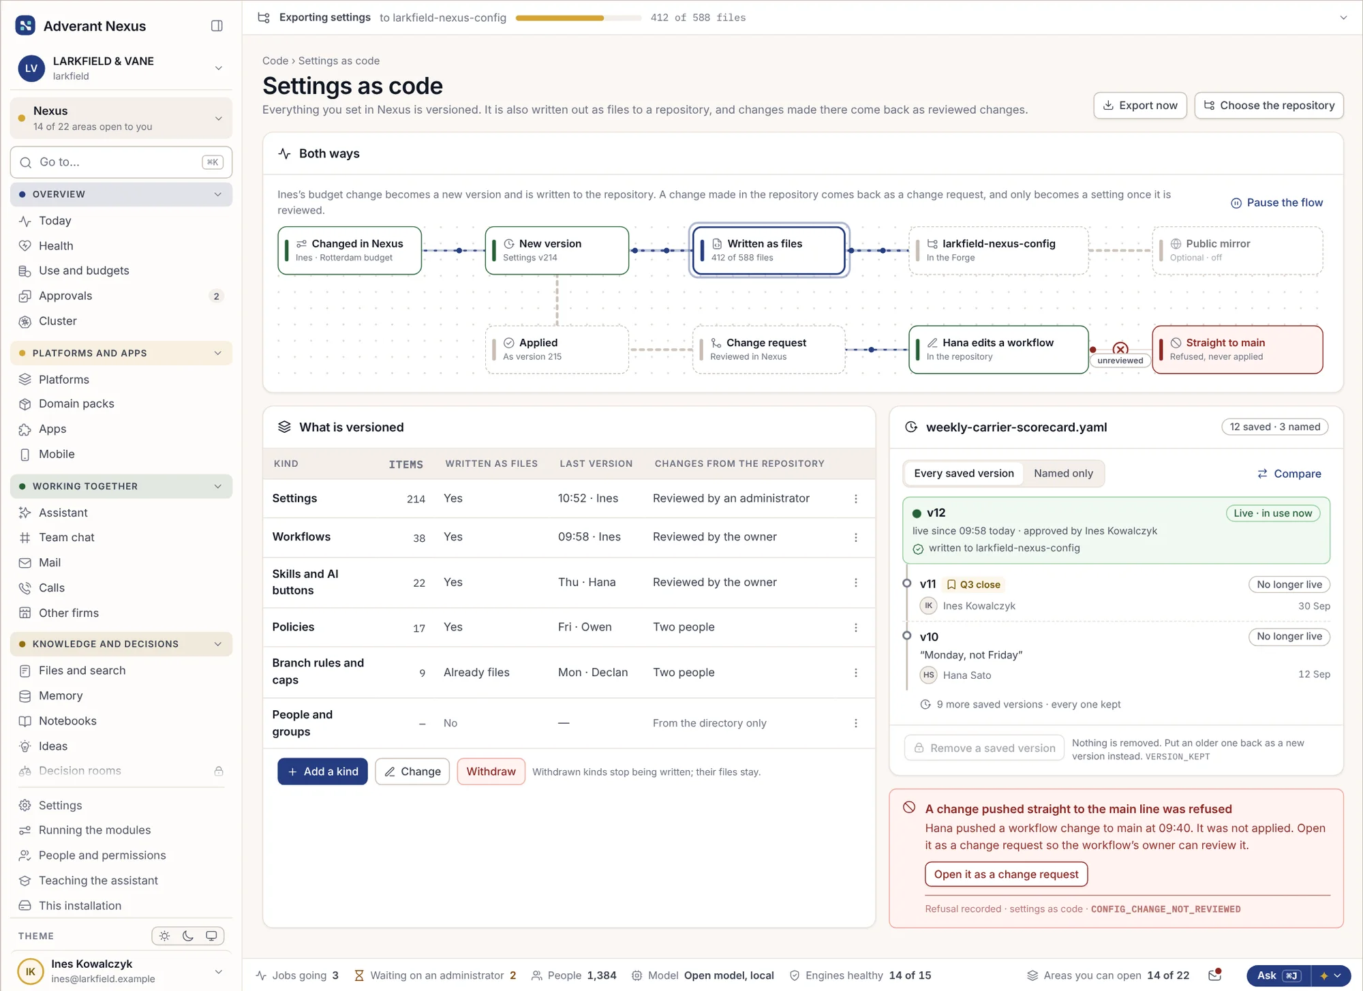Show Named only versions
This screenshot has width=1363, height=991.
(1063, 473)
